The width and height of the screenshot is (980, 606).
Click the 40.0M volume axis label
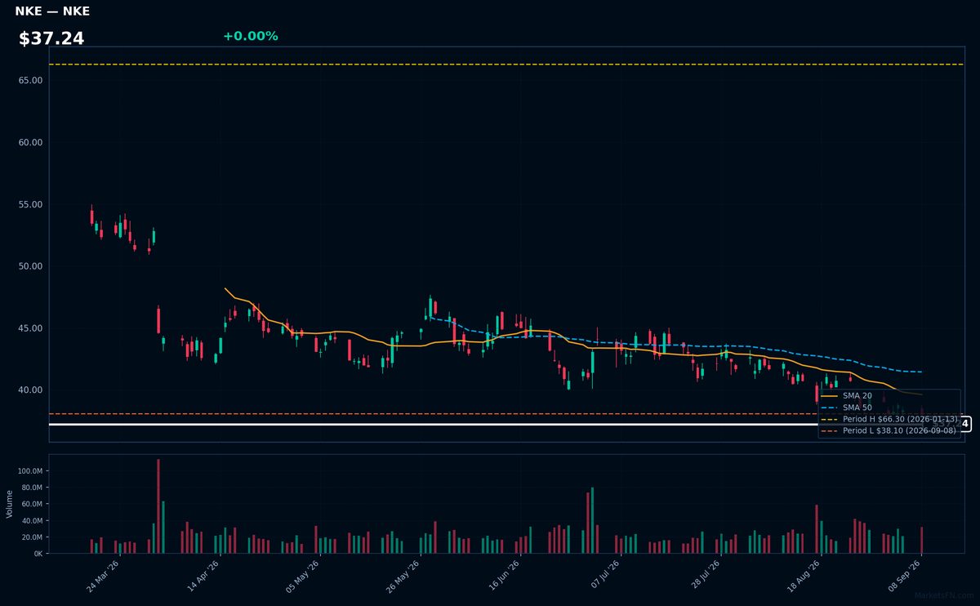click(x=31, y=520)
